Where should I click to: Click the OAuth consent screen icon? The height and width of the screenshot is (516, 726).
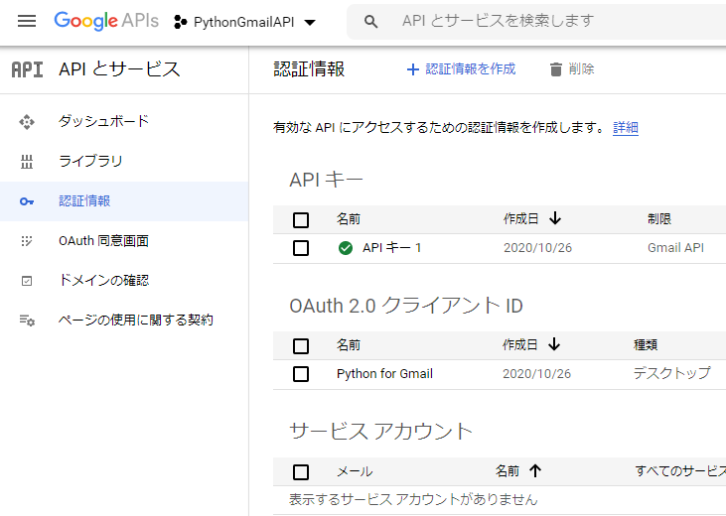click(27, 241)
